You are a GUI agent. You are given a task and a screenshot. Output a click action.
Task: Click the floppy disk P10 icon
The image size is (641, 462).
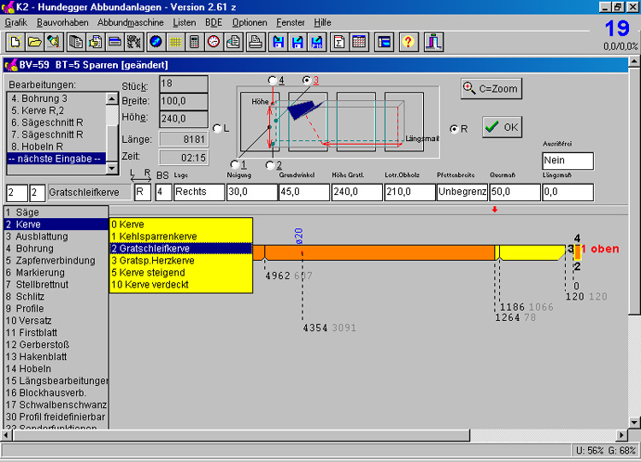[x=316, y=42]
